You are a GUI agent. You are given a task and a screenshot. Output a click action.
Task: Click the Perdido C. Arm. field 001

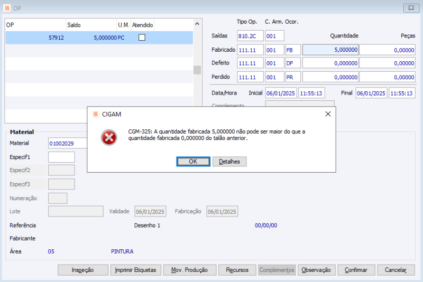coord(274,77)
